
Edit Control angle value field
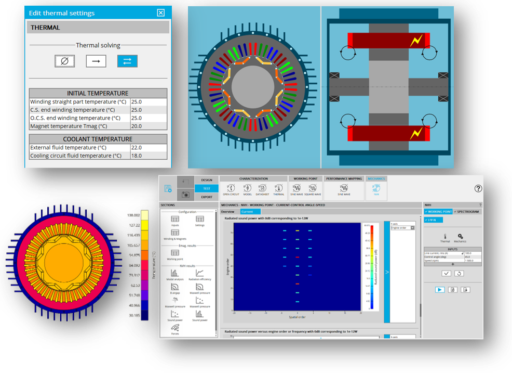473,257
